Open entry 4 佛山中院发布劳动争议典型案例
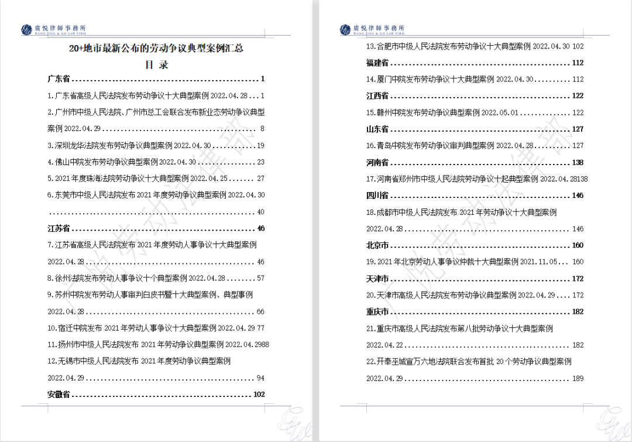Viewport: 632px width, 442px height. pyautogui.click(x=156, y=162)
